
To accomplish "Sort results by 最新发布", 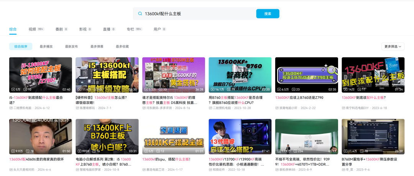I will point(72,46).
